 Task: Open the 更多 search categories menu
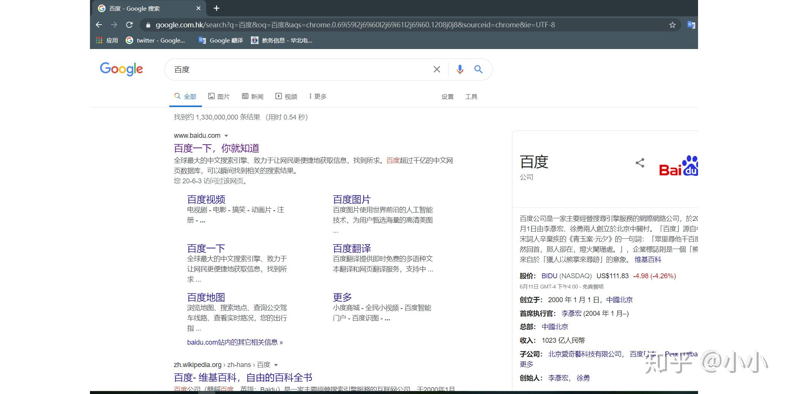318,96
